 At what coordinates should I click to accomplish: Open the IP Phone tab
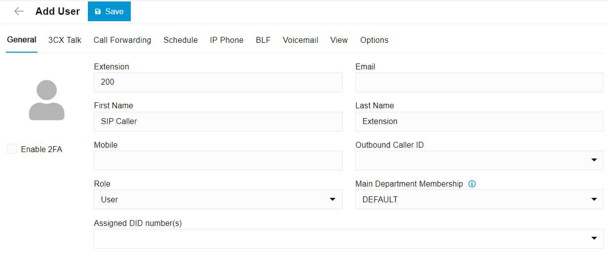click(227, 40)
